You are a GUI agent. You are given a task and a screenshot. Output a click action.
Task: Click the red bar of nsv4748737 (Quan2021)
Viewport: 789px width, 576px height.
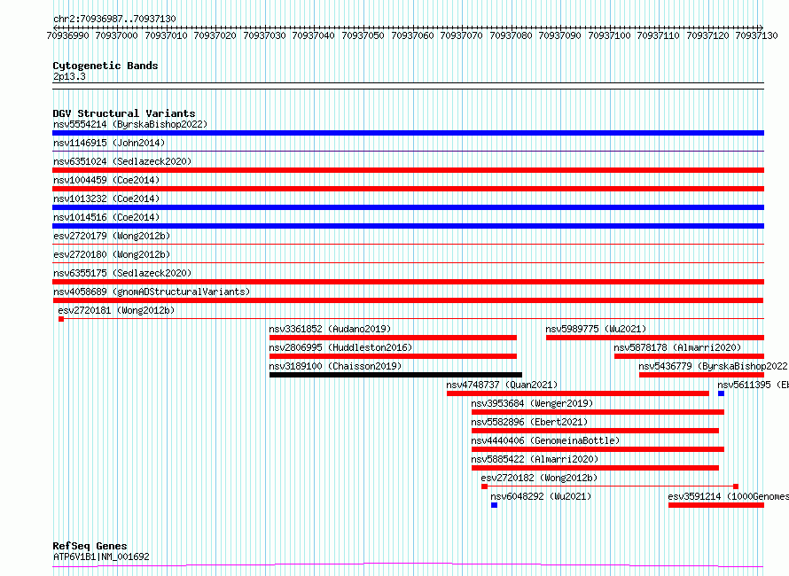click(x=578, y=393)
